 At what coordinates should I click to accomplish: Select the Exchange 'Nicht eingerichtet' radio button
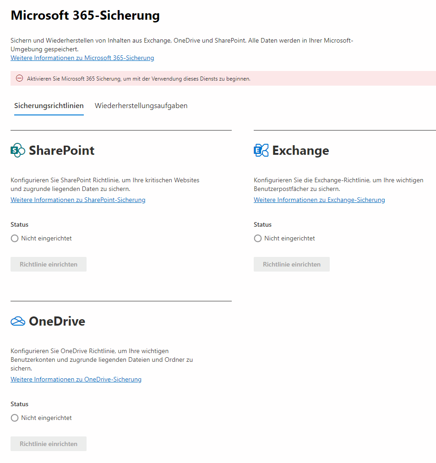pyautogui.click(x=257, y=238)
